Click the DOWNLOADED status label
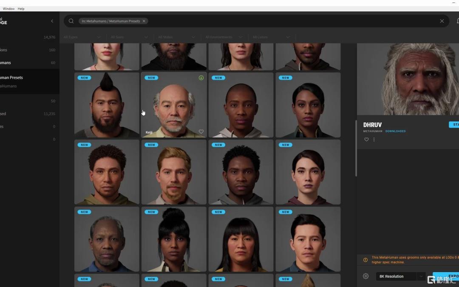The width and height of the screenshot is (459, 287). click(396, 131)
